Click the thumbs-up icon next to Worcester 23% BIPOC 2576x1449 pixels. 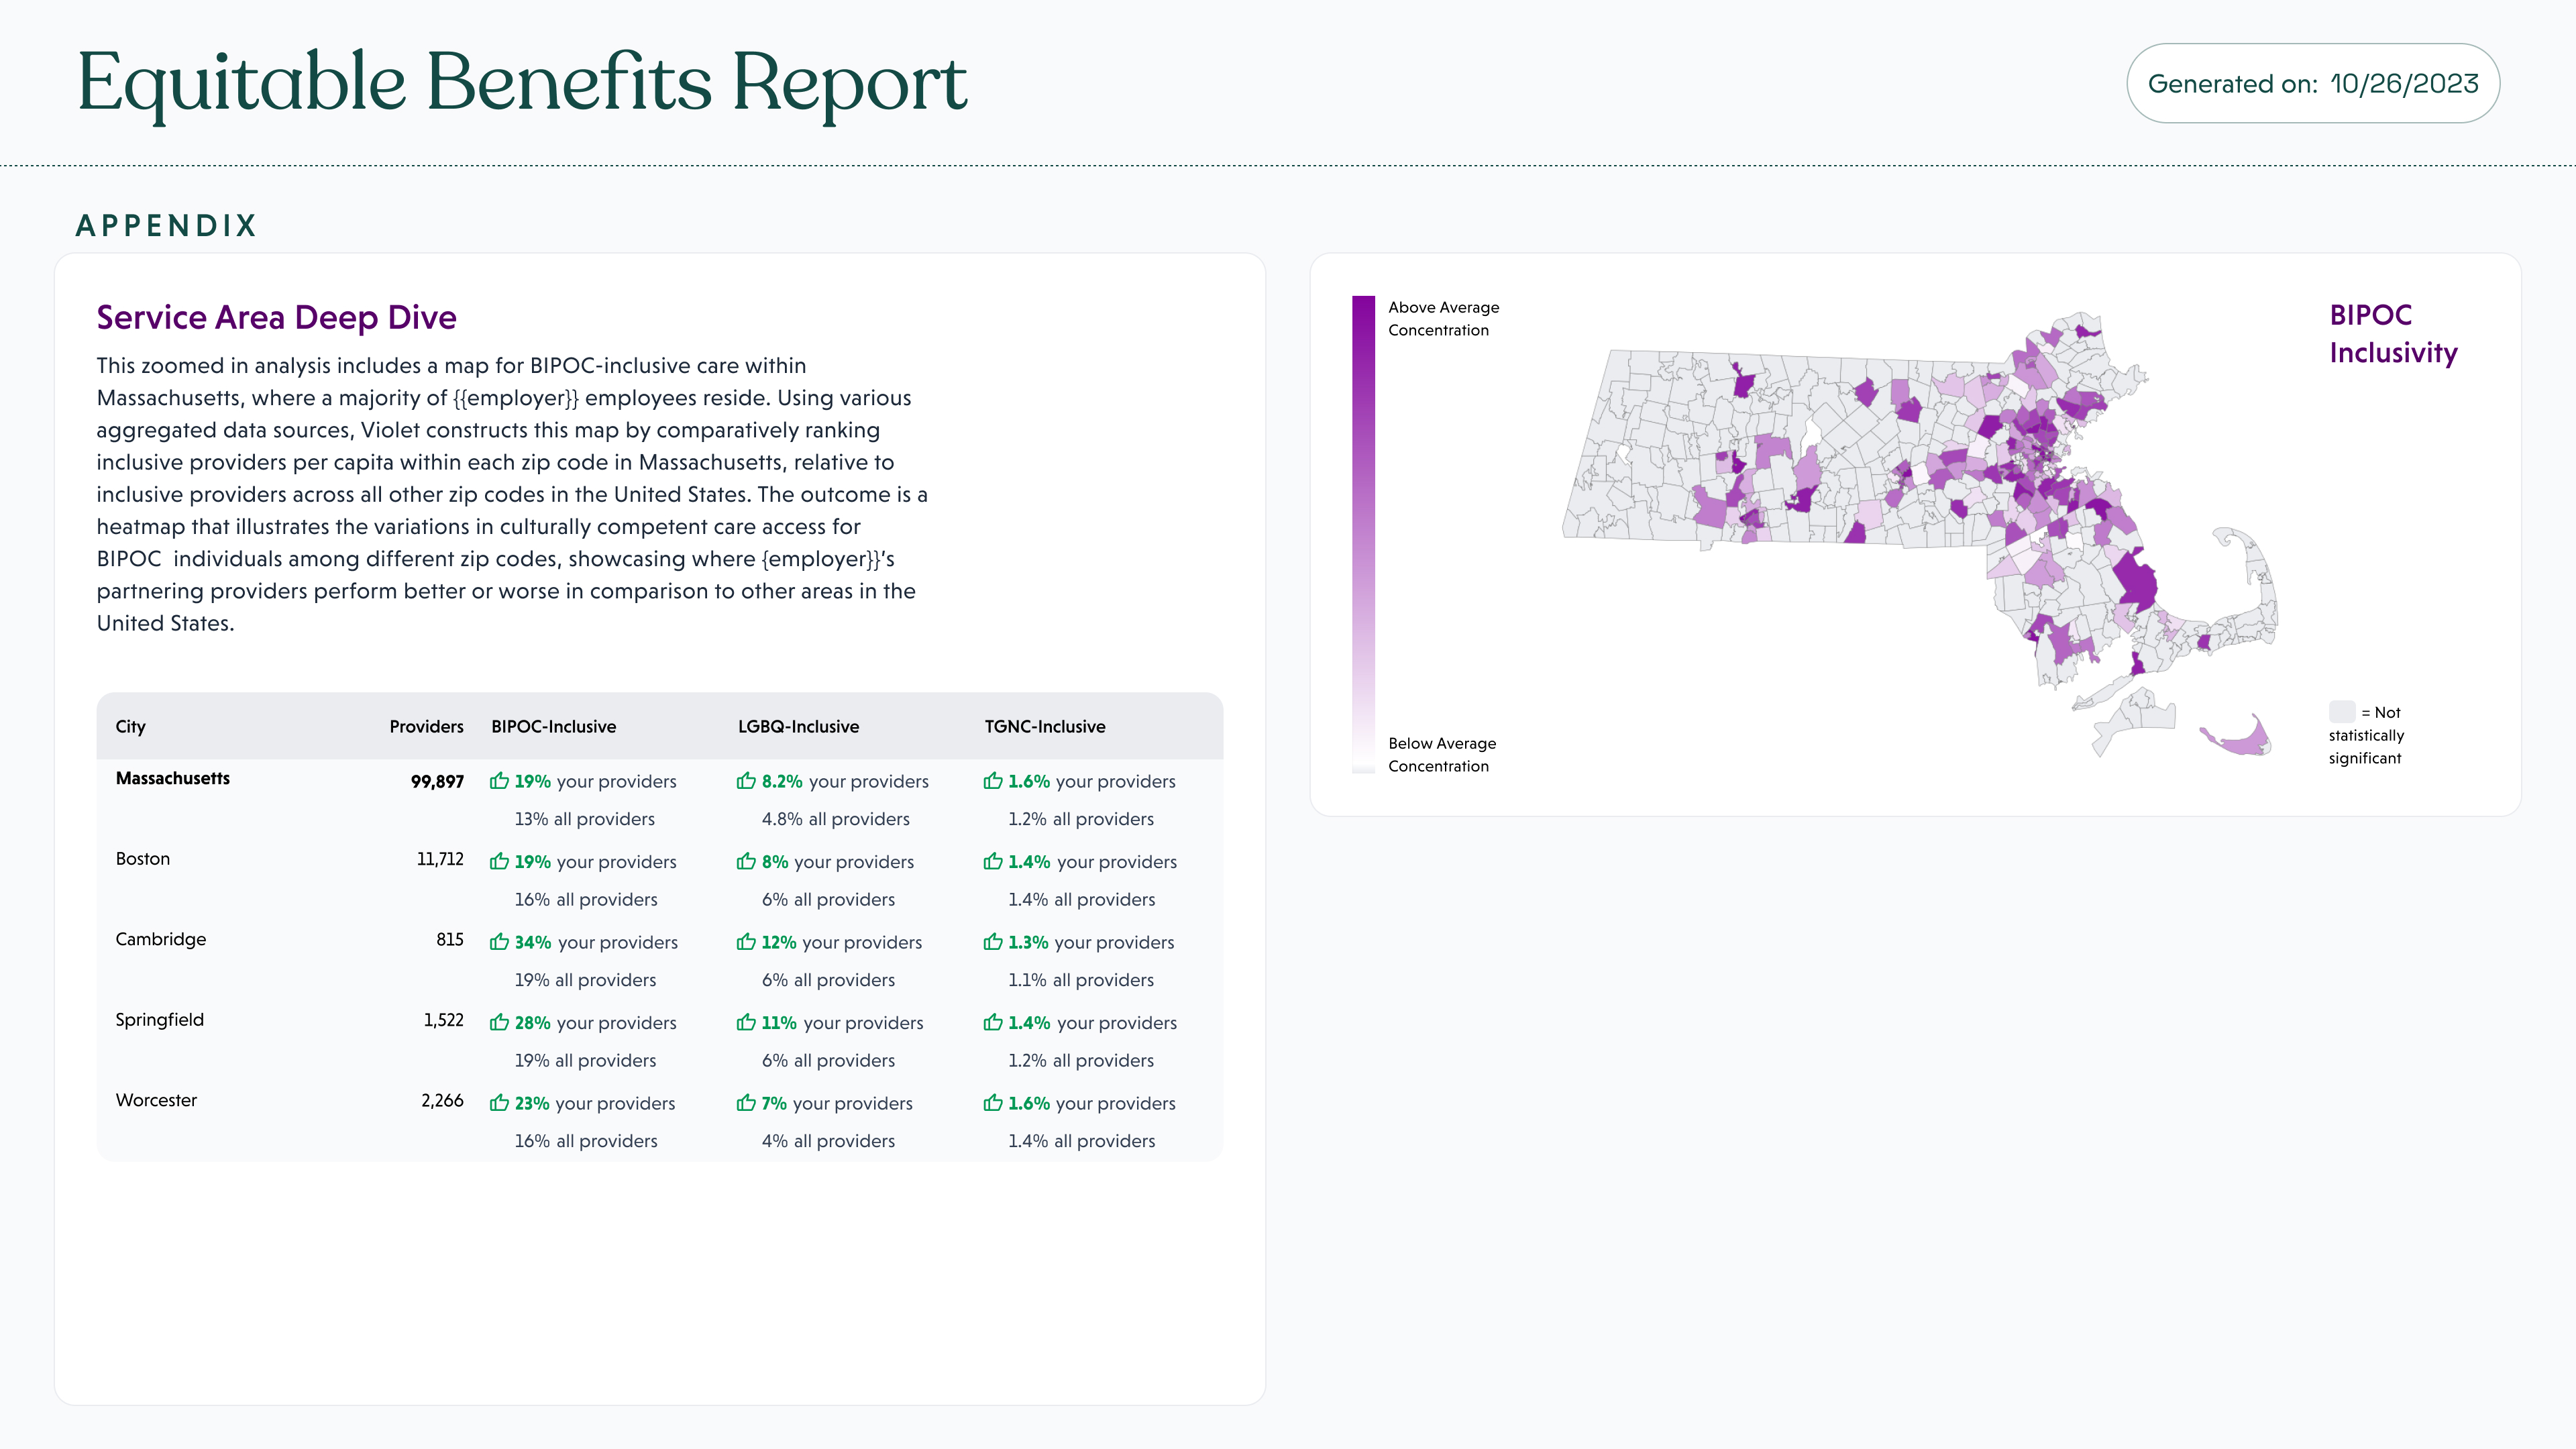tap(500, 1103)
